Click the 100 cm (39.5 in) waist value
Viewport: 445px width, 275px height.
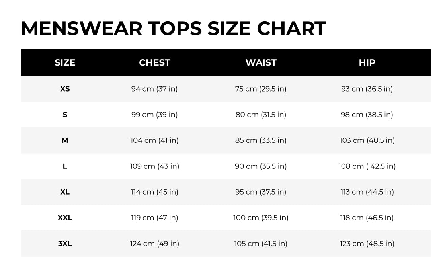point(261,218)
